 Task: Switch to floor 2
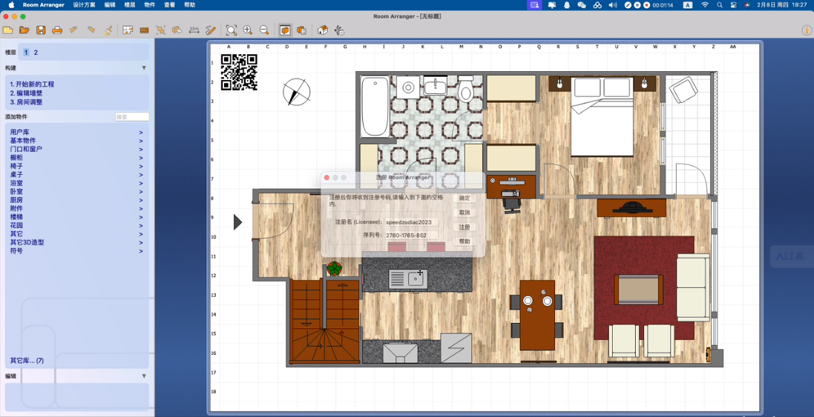(x=36, y=53)
